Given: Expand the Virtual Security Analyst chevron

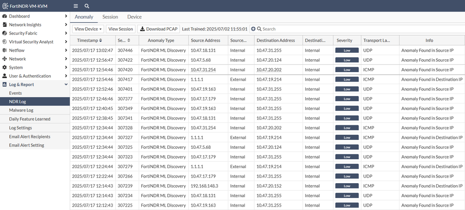Looking at the screenshot, I should (x=66, y=42).
